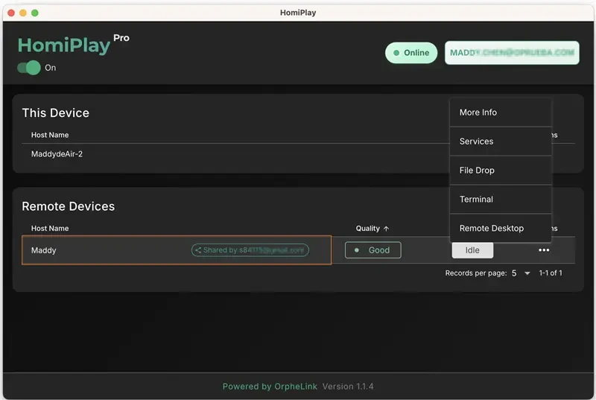
Task: Open File Drop from the menu
Action: tap(501, 170)
